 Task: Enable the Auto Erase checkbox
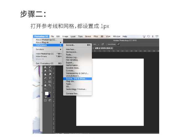(107, 44)
